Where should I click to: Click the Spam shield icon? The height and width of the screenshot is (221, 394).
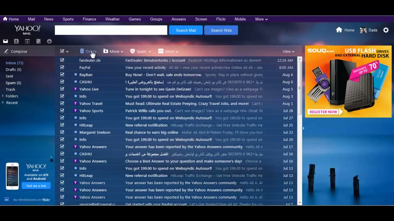[x=133, y=51]
